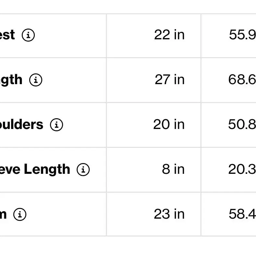This screenshot has width=256, height=256.
Task: Select the 23 in hem value
Action: tap(169, 214)
